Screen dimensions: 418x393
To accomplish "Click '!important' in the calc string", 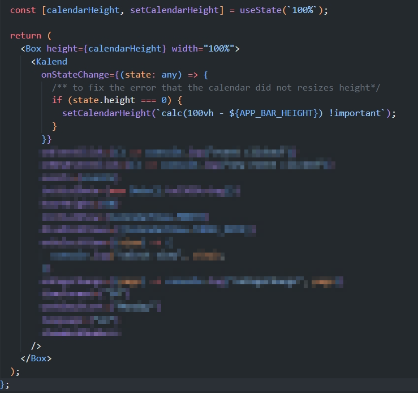I will click(355, 113).
